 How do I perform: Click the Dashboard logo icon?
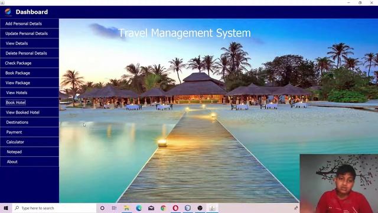click(8, 12)
